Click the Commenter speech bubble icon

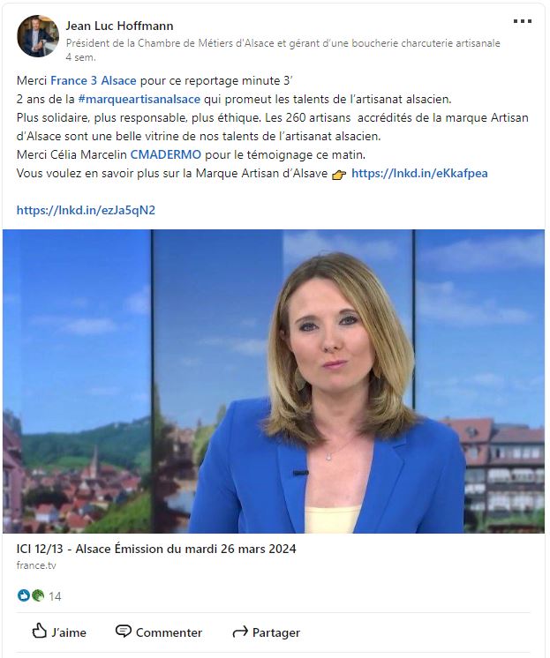coord(123,632)
